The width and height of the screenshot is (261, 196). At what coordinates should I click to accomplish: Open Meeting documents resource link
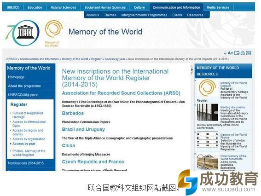point(232,107)
